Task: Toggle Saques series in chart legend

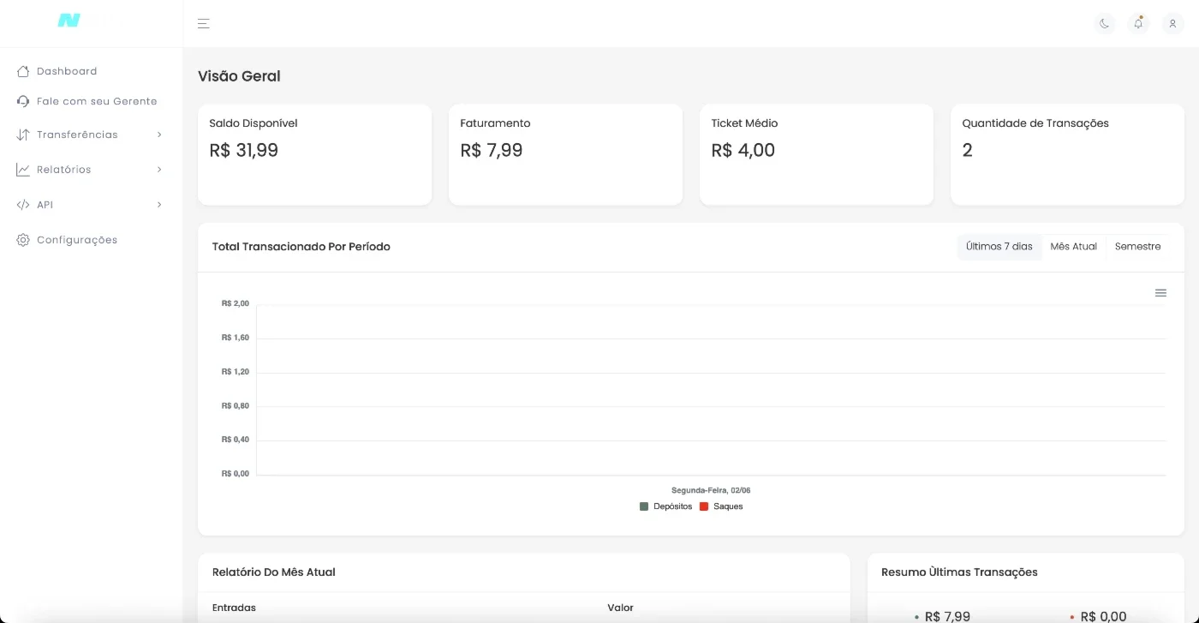Action: [x=721, y=506]
